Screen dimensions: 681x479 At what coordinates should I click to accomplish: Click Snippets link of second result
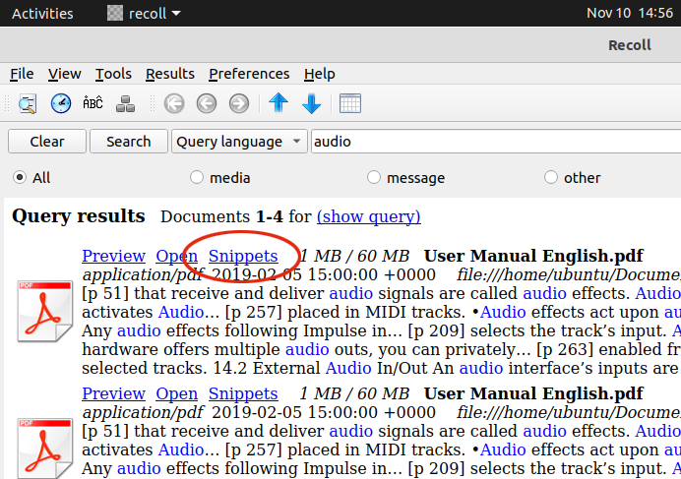tap(243, 393)
